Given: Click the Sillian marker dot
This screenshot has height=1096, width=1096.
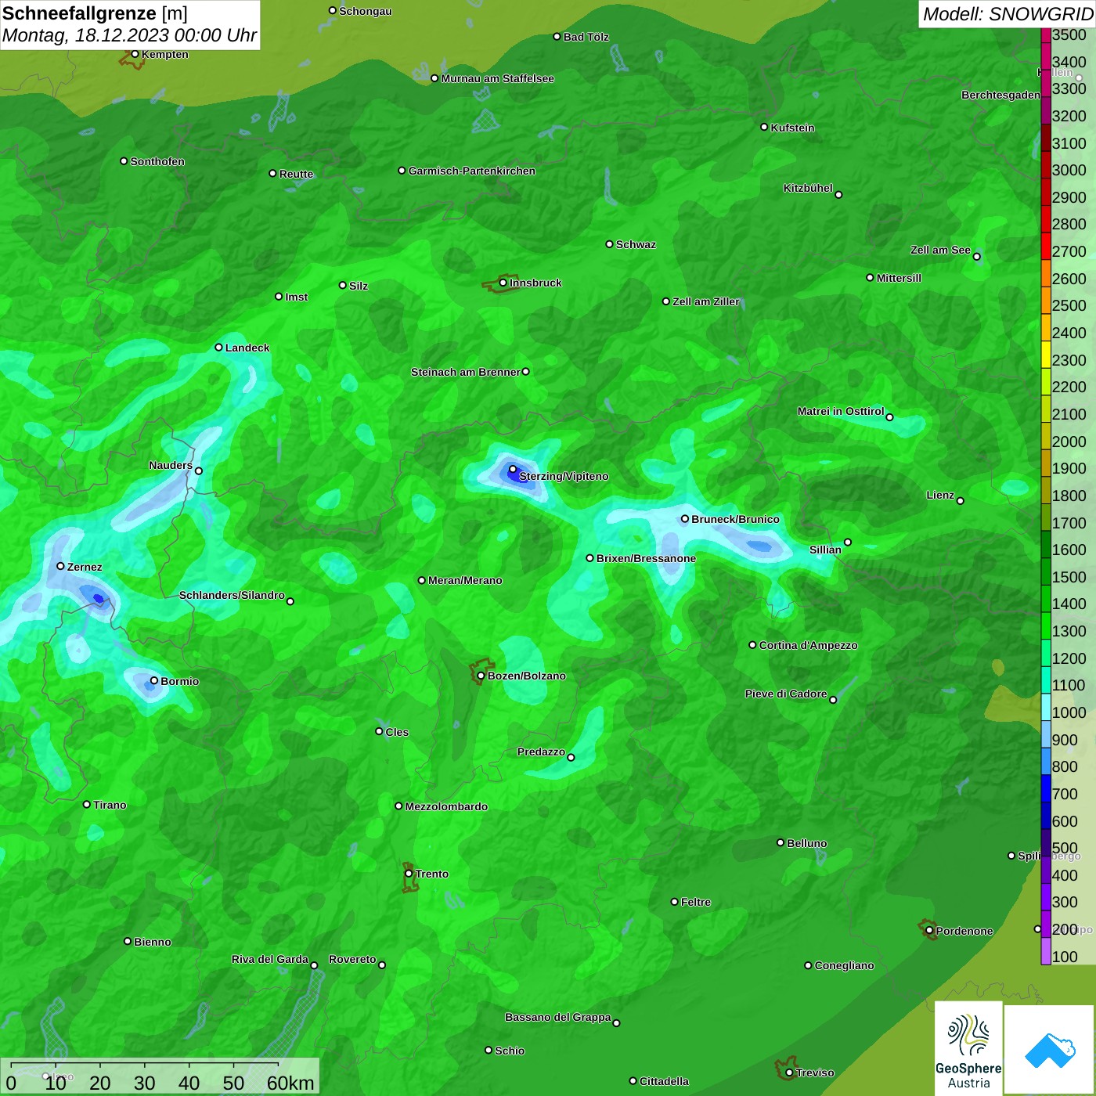Looking at the screenshot, I should 847,542.
